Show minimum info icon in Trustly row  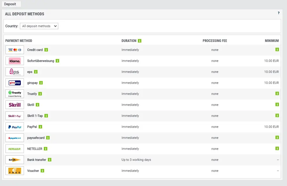pyautogui.click(x=277, y=93)
